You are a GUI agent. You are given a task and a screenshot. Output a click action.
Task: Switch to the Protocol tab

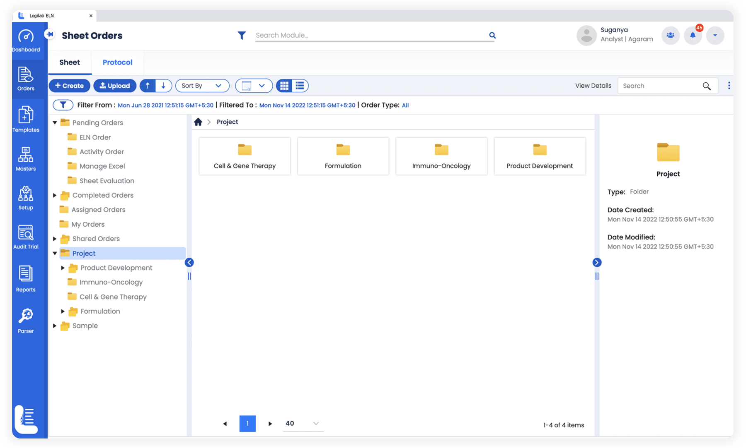coord(117,62)
